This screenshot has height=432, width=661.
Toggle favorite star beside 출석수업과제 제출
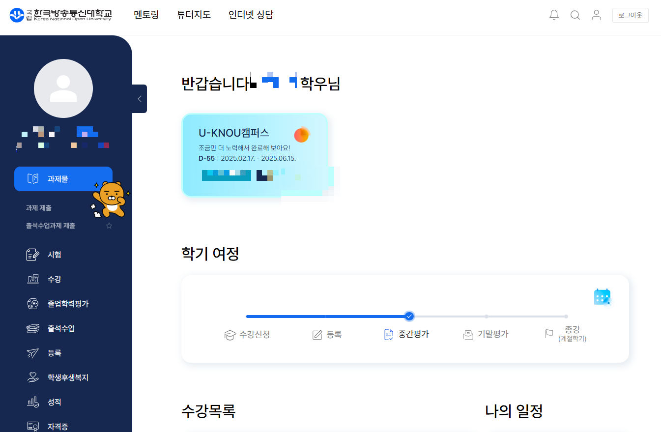(x=109, y=226)
